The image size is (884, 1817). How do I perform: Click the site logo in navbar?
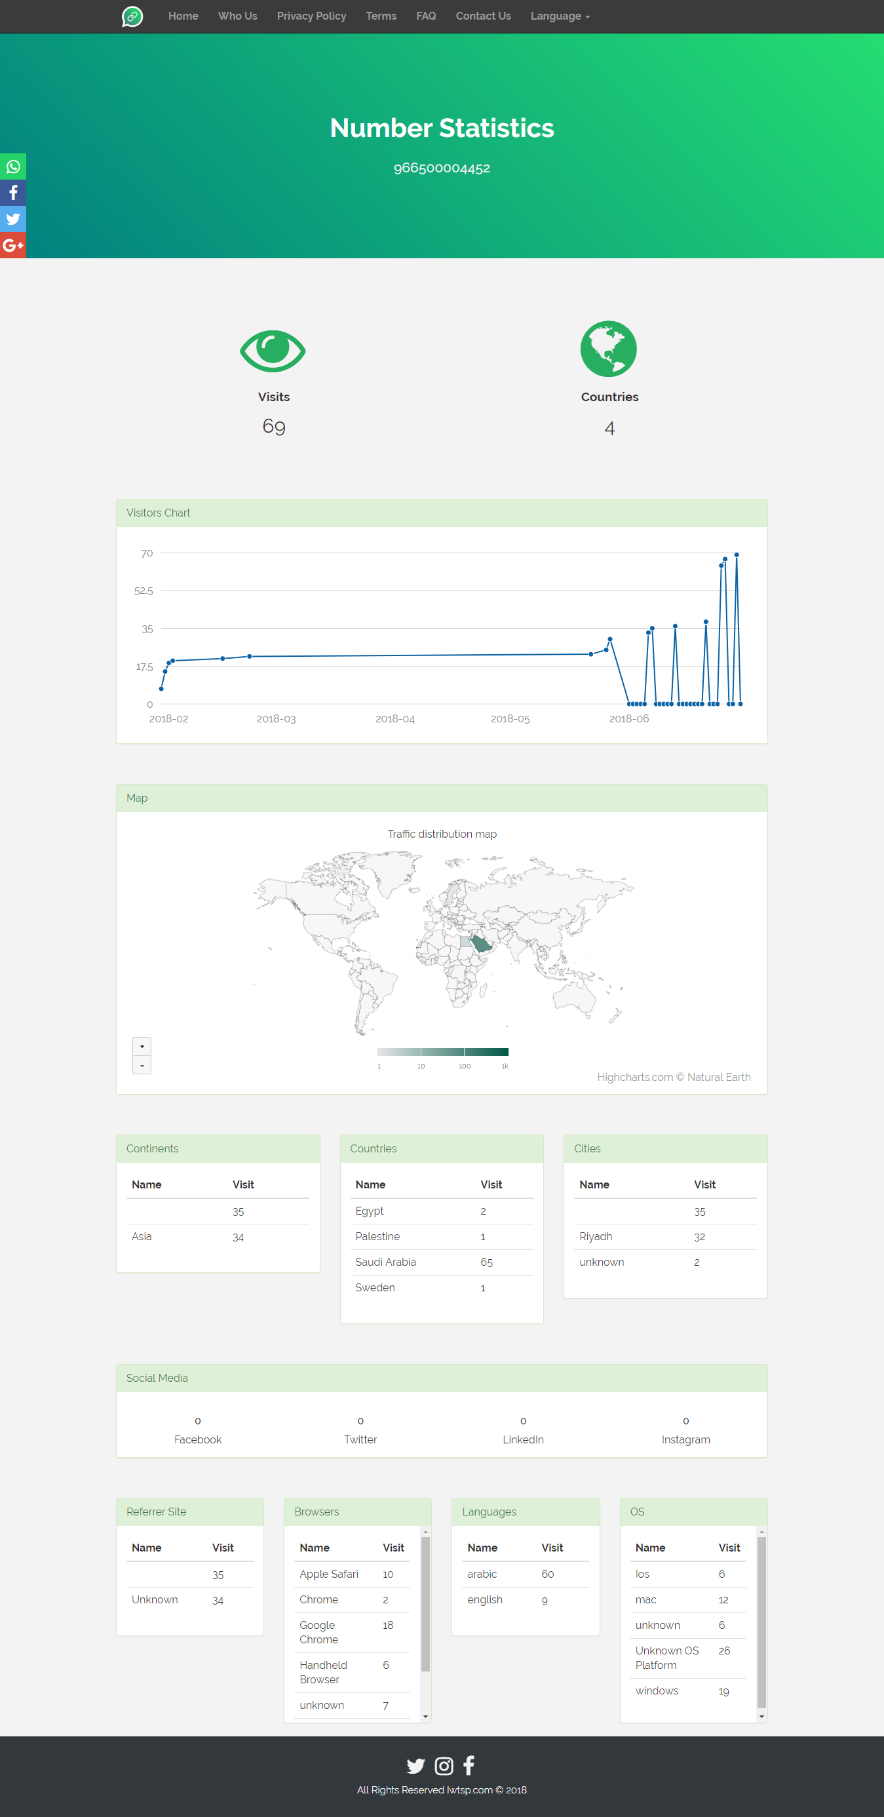pos(132,16)
